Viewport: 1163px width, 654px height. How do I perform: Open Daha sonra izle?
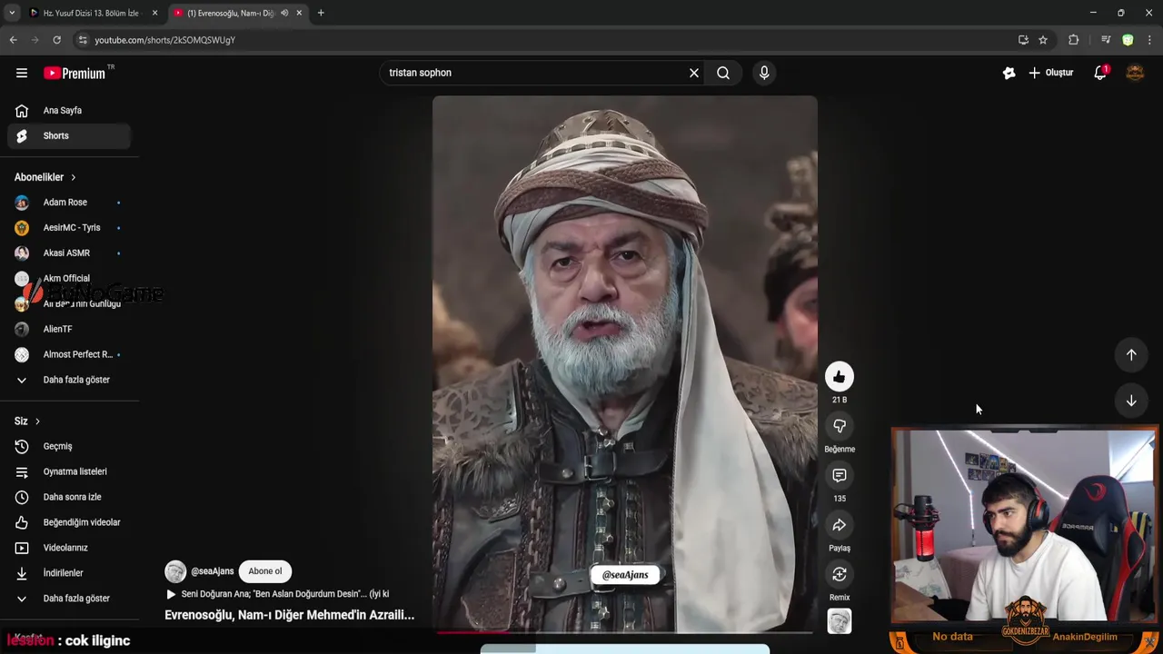coord(69,497)
